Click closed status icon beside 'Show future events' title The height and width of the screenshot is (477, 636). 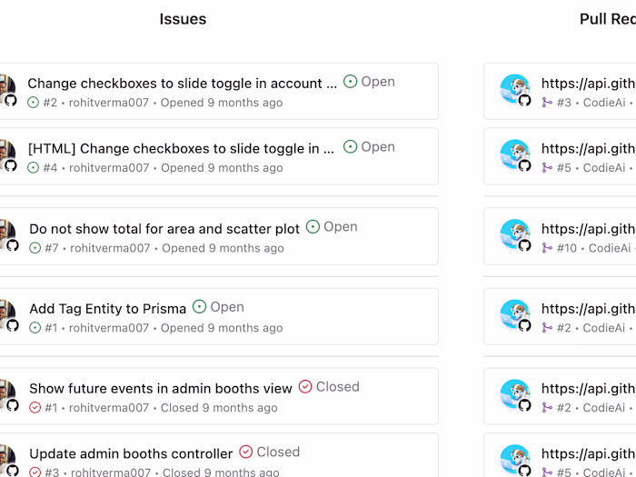305,387
